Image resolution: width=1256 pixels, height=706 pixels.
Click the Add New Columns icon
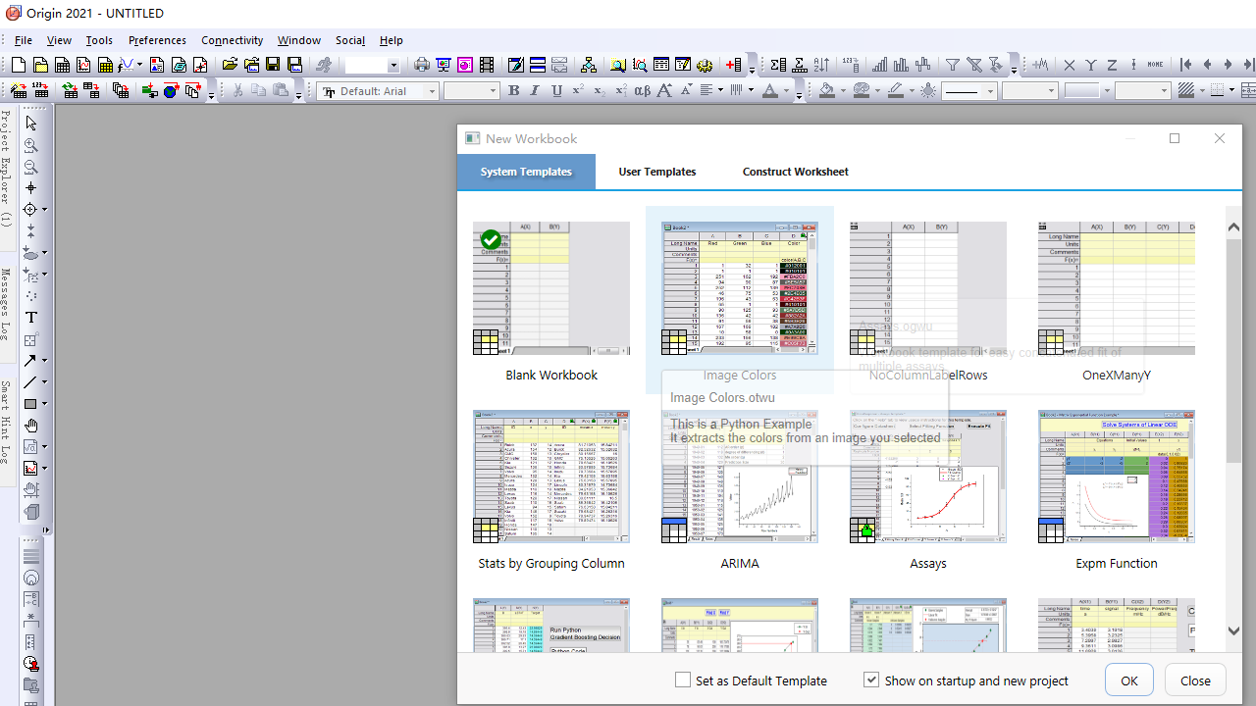point(733,66)
